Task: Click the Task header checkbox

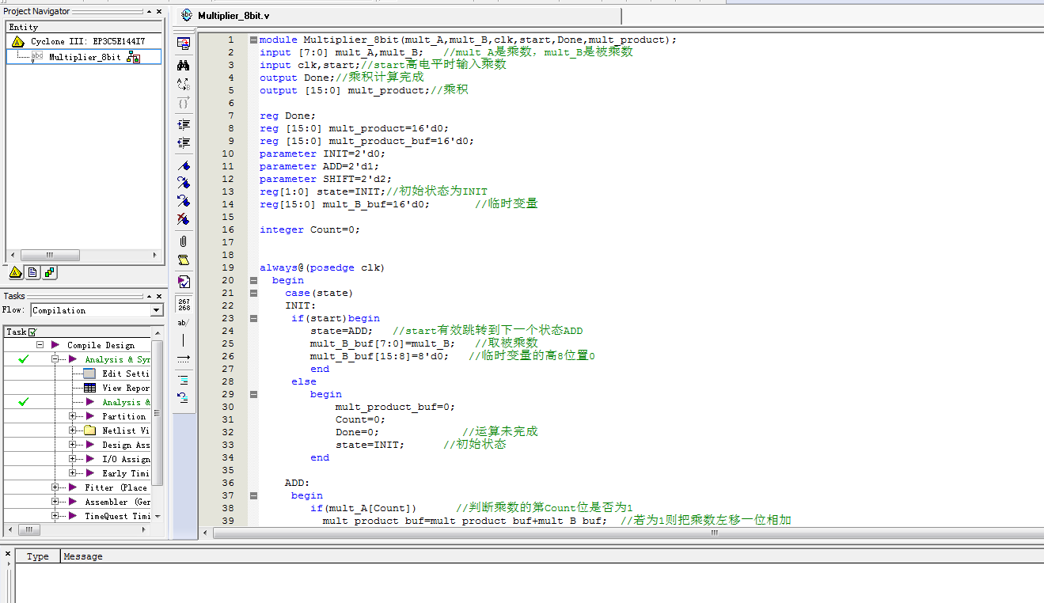Action: pyautogui.click(x=32, y=330)
